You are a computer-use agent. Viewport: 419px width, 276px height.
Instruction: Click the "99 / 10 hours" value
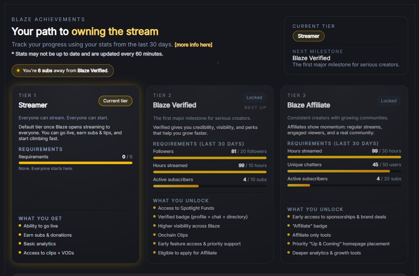click(x=252, y=165)
